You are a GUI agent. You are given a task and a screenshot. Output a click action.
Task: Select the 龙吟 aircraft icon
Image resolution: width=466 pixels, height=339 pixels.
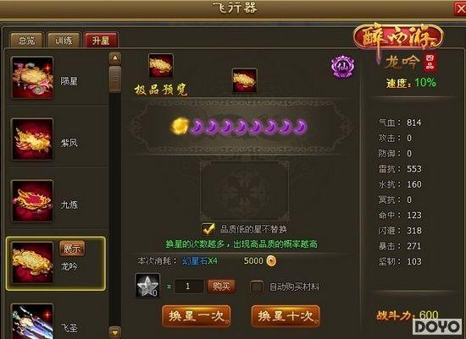pos(32,262)
